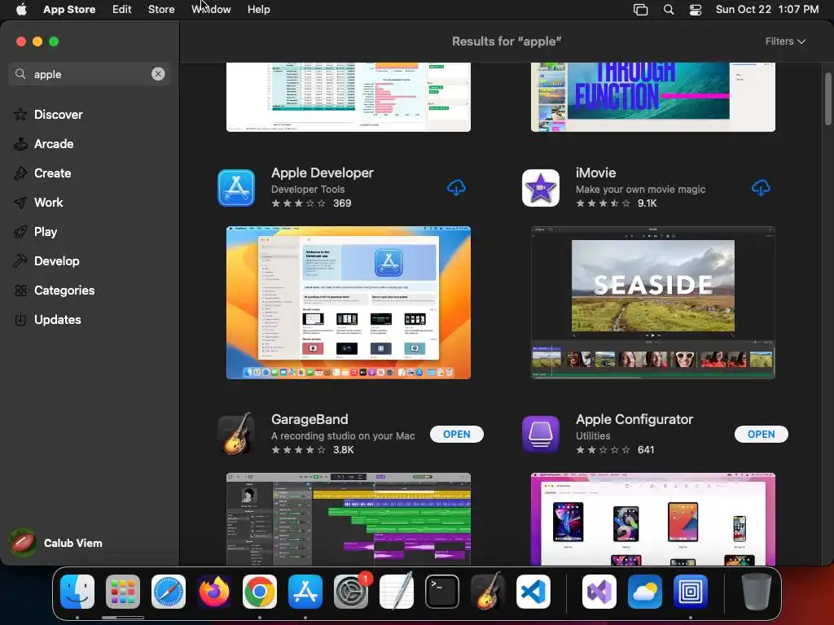Open the Window menu
Screen dimensions: 834x625
point(211,10)
